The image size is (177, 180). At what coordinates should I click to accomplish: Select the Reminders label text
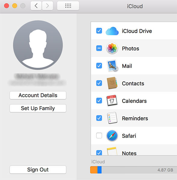[135, 118]
